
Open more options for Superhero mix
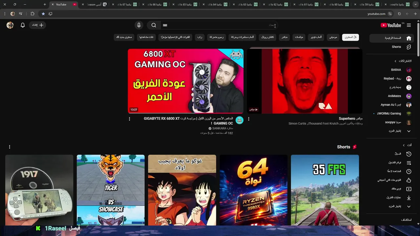(249, 119)
